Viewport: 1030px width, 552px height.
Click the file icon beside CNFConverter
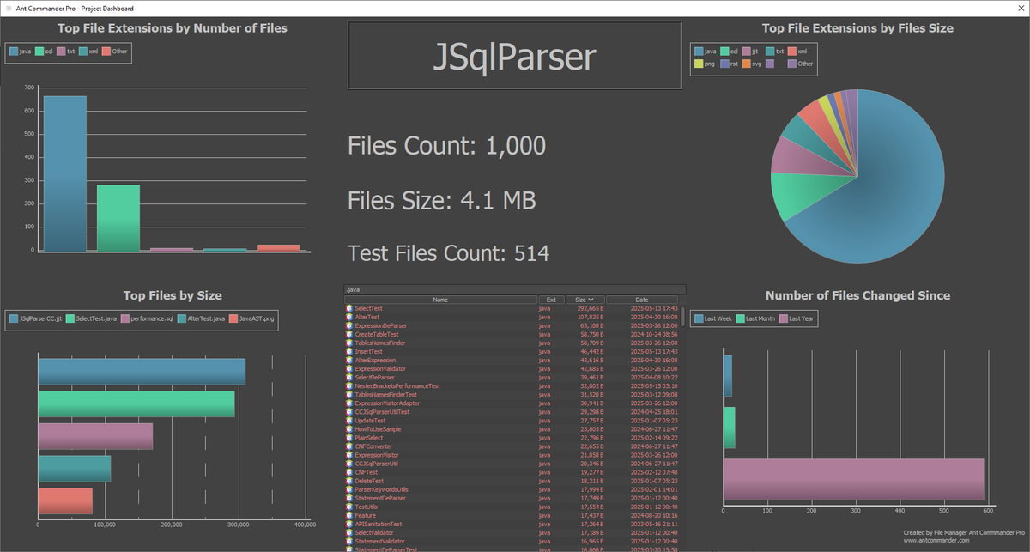click(349, 446)
